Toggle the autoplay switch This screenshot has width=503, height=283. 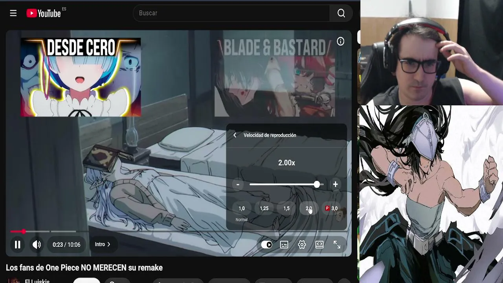pyautogui.click(x=266, y=244)
